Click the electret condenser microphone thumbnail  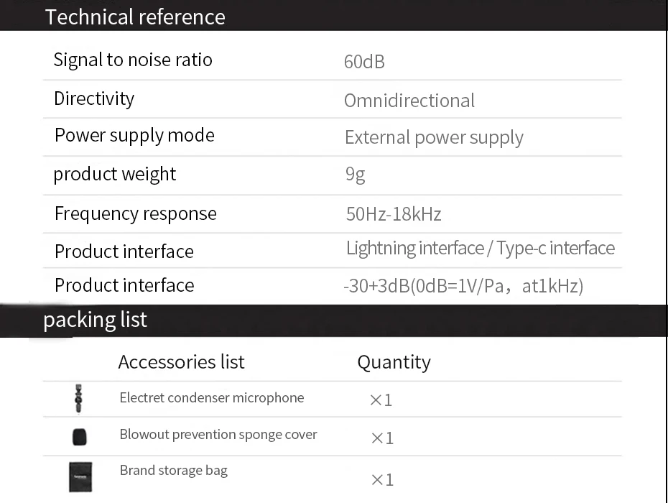point(78,400)
